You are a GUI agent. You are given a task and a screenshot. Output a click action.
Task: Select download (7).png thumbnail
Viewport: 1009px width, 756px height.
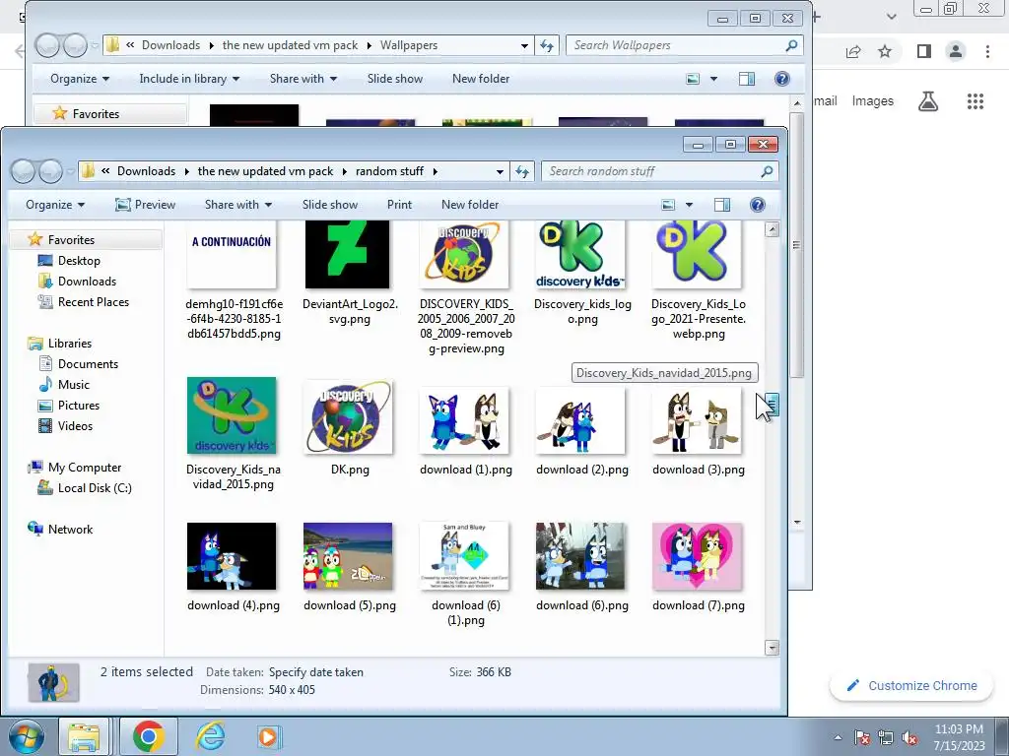697,556
